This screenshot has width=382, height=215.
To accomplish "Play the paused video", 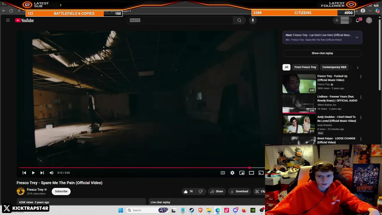I will point(33,173).
